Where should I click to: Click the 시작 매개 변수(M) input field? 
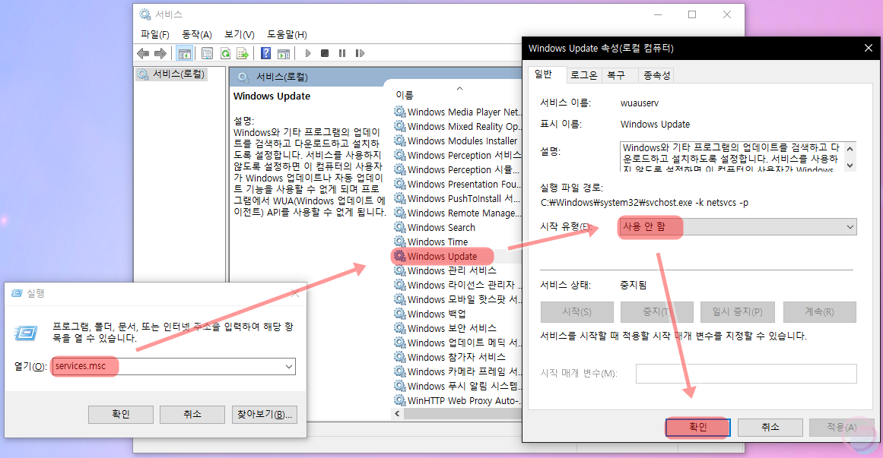(x=746, y=374)
